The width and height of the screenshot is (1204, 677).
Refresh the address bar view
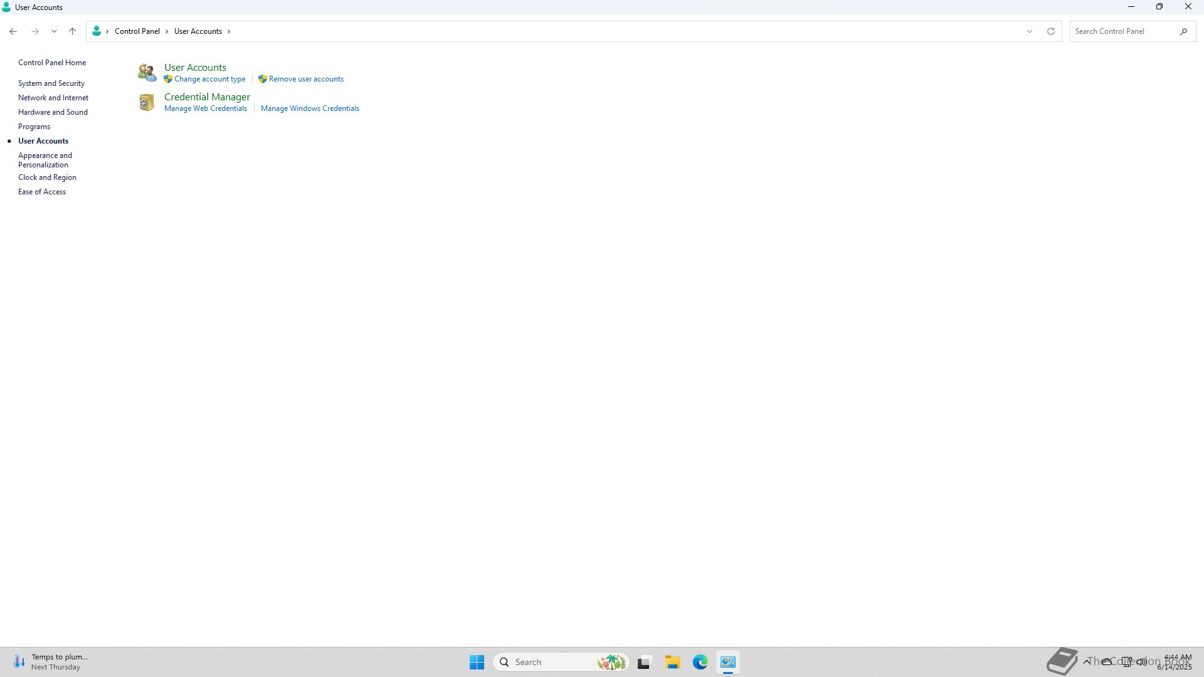(1050, 31)
